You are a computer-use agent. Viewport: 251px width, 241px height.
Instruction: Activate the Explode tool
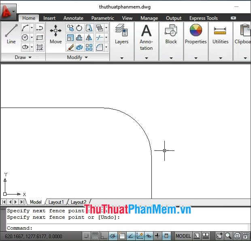79,47
